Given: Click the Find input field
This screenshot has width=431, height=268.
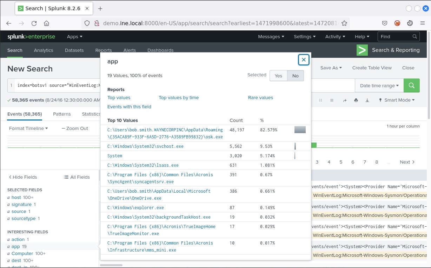Looking at the screenshot, I should coord(395,36).
